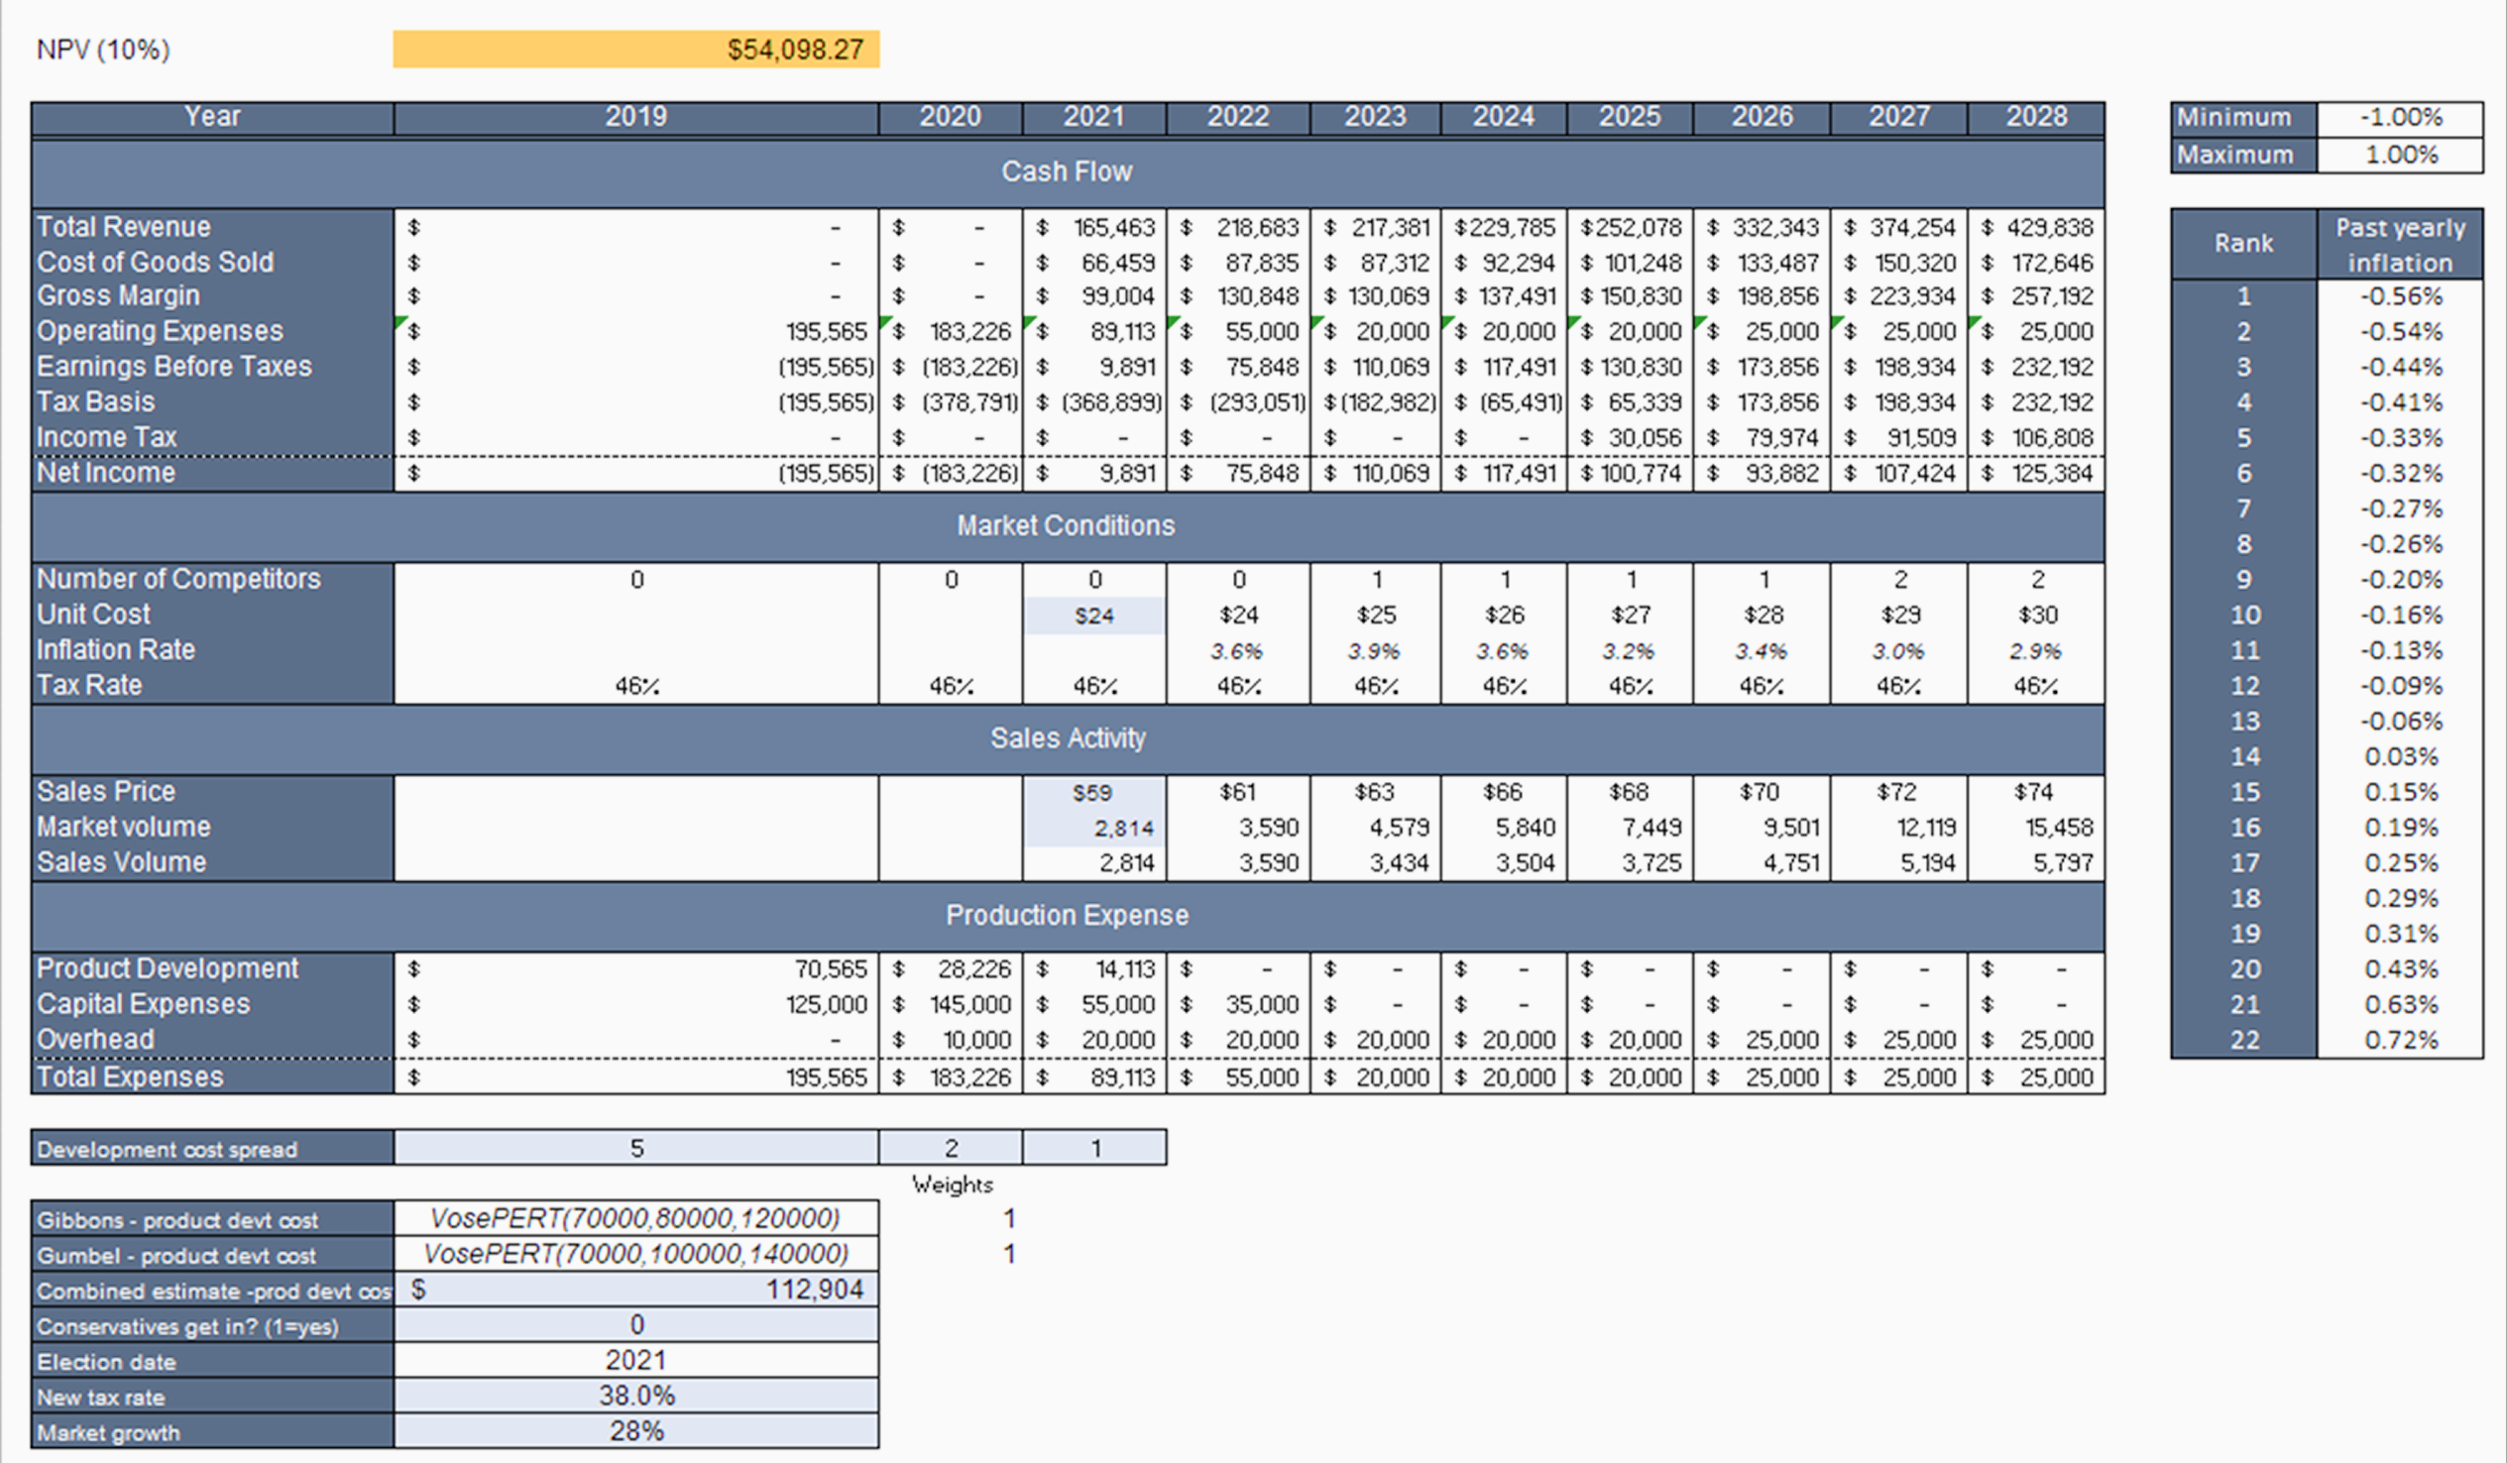Select the Market growth cell 28%

pyautogui.click(x=635, y=1431)
